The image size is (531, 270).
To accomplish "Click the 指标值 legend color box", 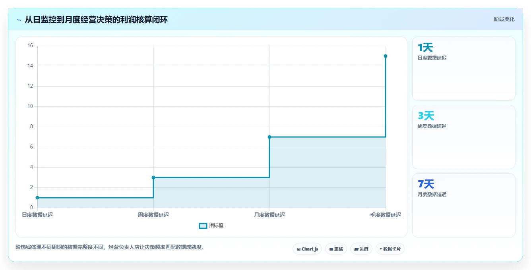I will click(x=203, y=226).
